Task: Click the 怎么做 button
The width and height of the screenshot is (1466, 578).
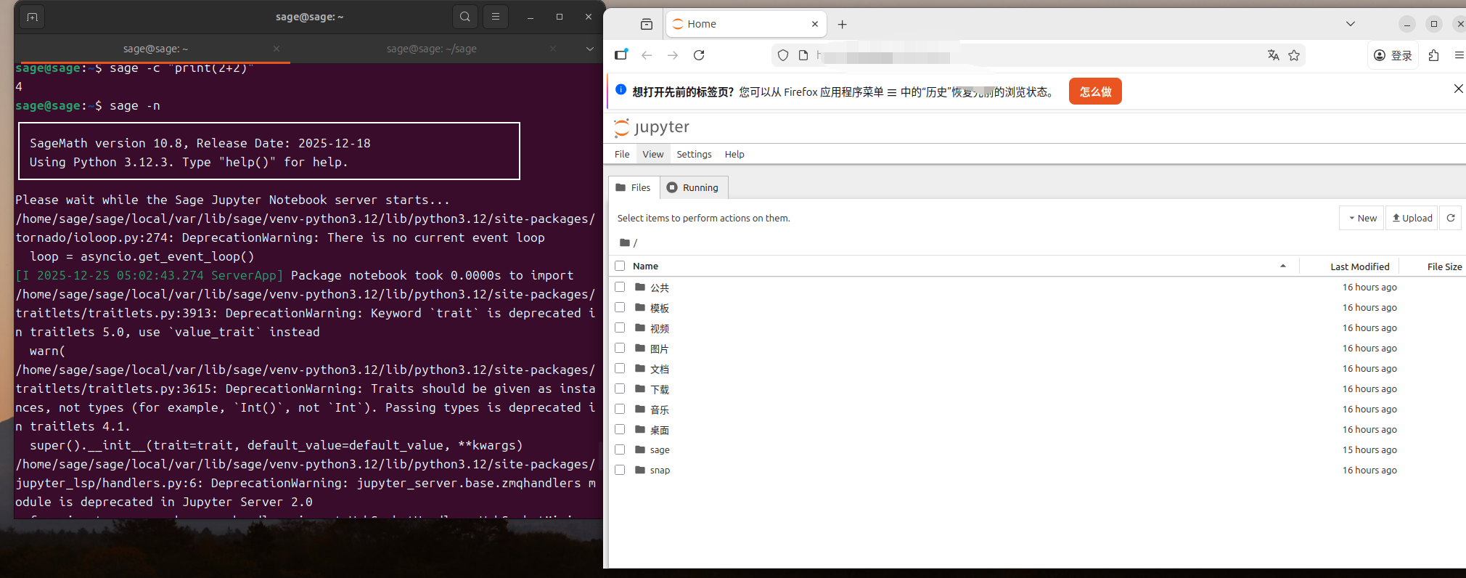Action: [1095, 91]
